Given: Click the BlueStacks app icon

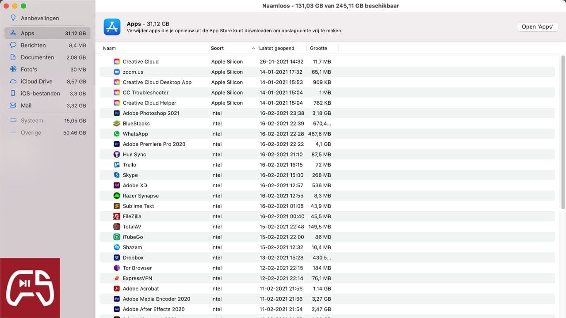Looking at the screenshot, I should tap(117, 124).
